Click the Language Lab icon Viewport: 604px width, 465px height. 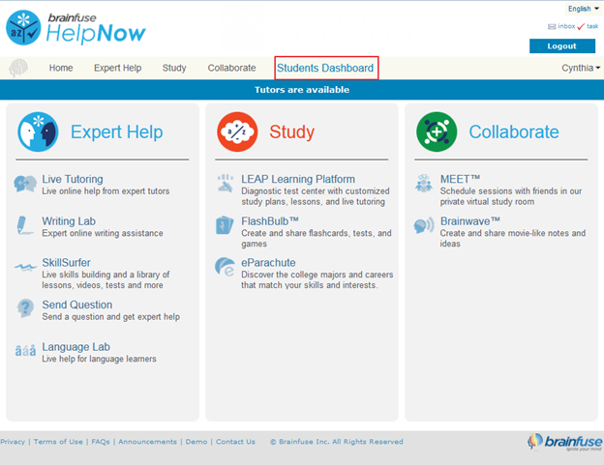(25, 351)
